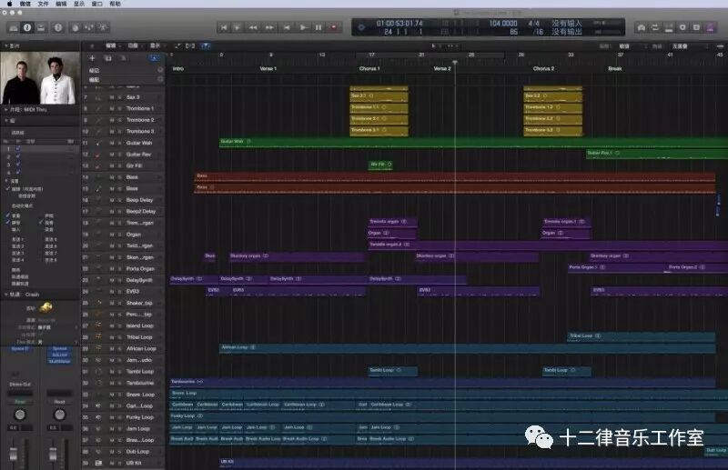
Task: Collapse the 影片 movie section
Action: 6,46
